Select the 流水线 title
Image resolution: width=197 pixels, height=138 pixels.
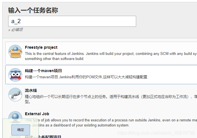pyautogui.click(x=31, y=90)
